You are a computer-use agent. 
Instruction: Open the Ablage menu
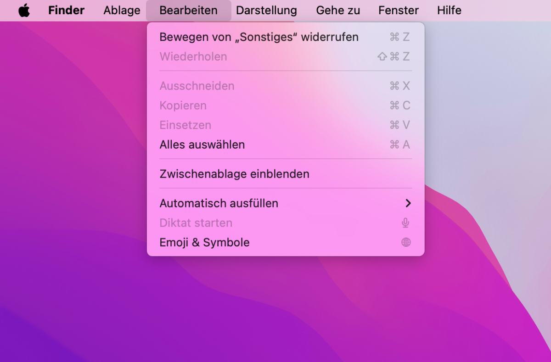(x=121, y=10)
